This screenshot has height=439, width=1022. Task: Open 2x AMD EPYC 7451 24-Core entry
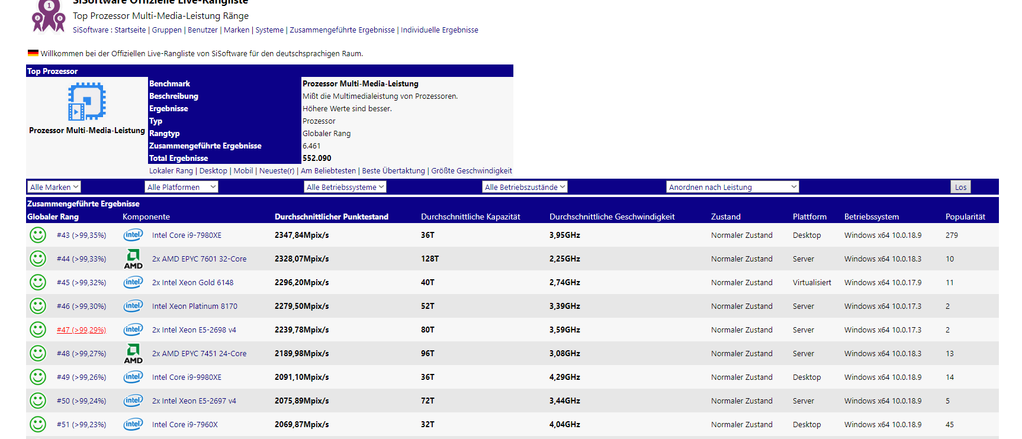point(199,354)
